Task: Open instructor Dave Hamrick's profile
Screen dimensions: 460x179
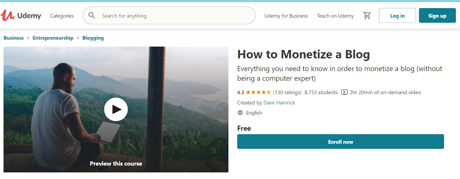Action: (279, 103)
